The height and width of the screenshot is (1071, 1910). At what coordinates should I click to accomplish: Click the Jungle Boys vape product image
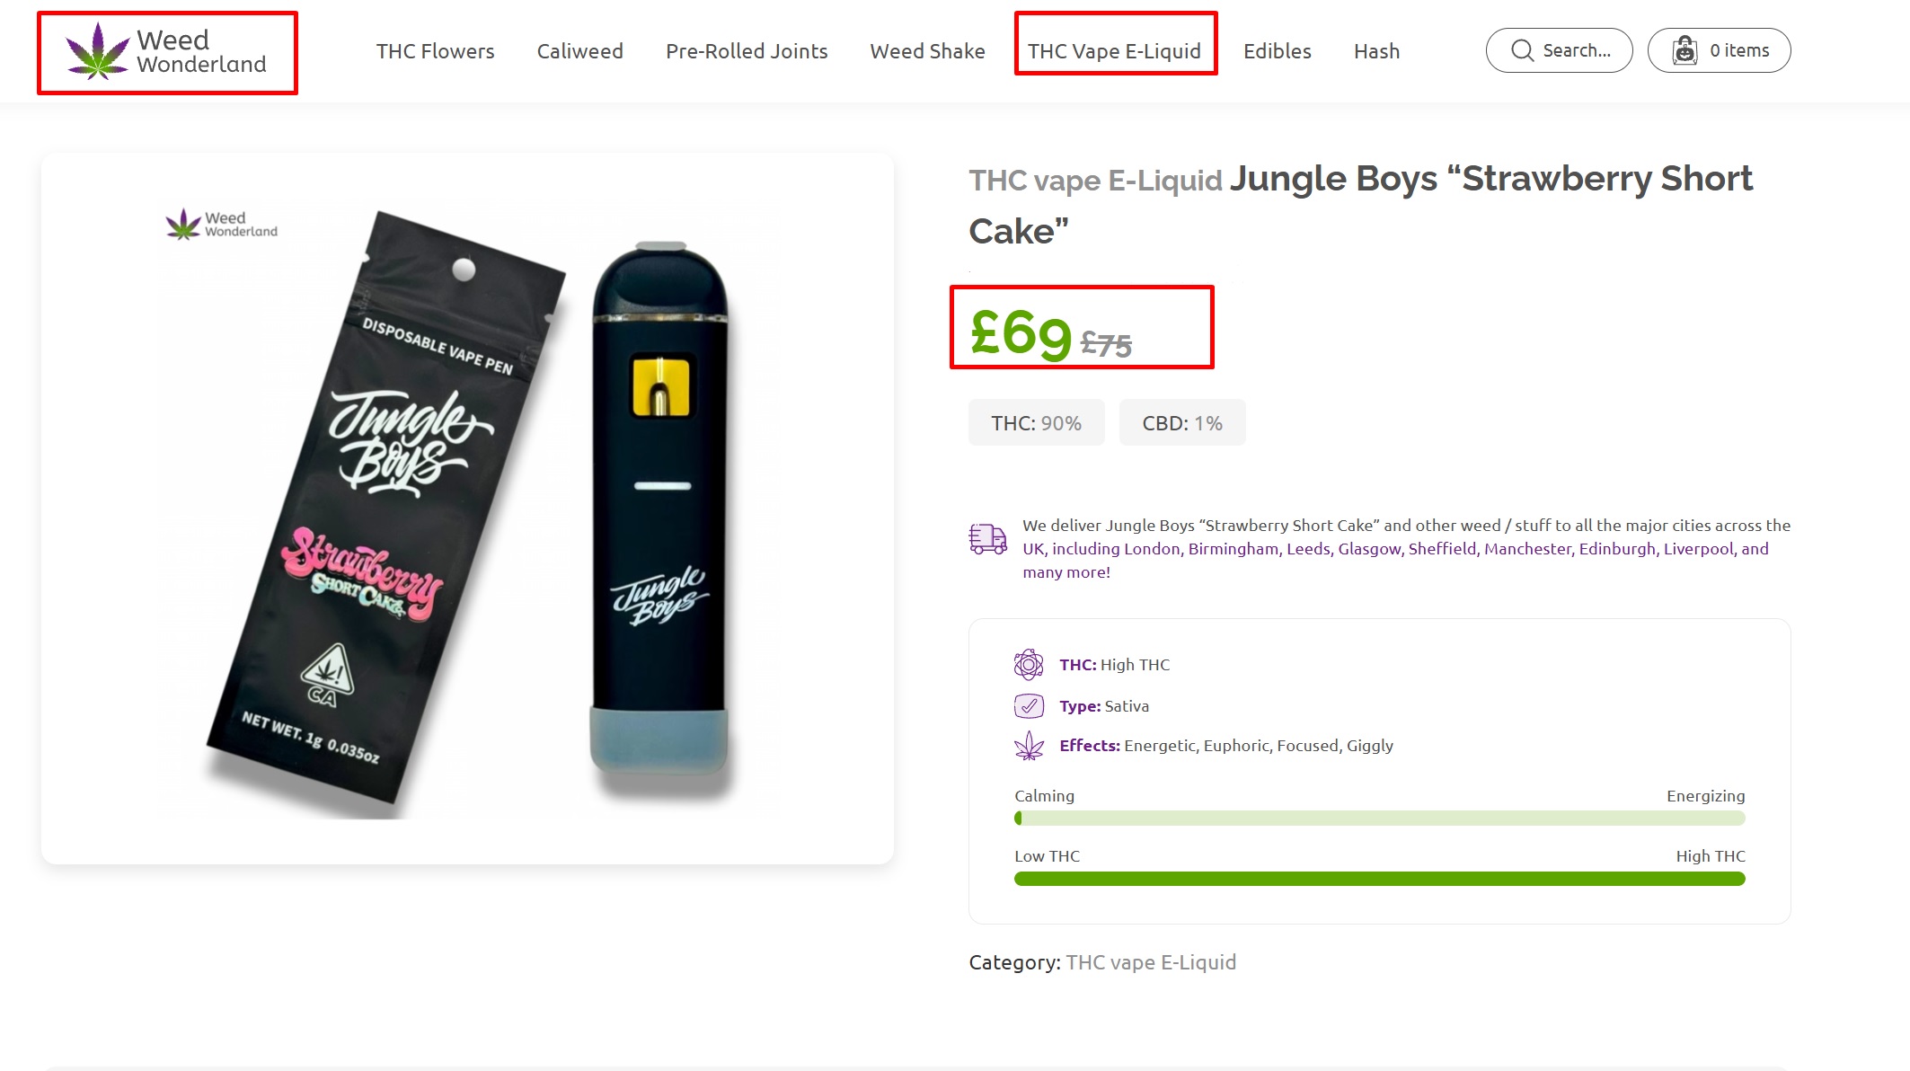click(467, 509)
